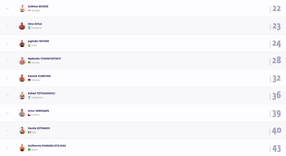286x156 pixels.
Task: Click the Czechia flag icon
Action: coord(29,115)
